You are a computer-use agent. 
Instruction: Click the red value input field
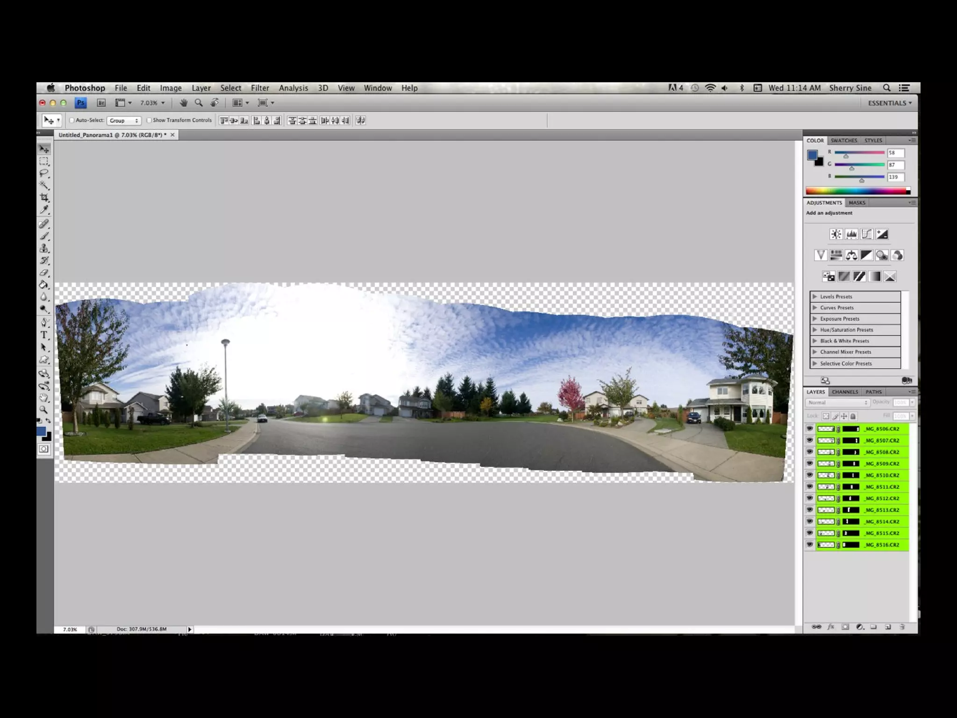tap(896, 153)
